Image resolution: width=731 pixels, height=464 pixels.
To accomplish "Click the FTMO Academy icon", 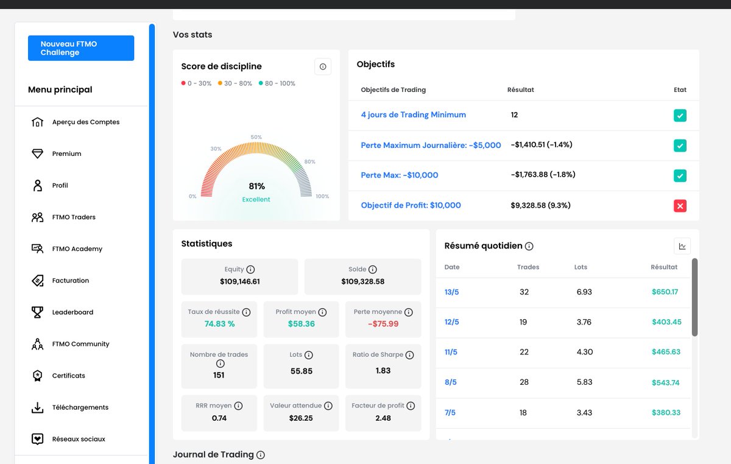I will (x=37, y=248).
